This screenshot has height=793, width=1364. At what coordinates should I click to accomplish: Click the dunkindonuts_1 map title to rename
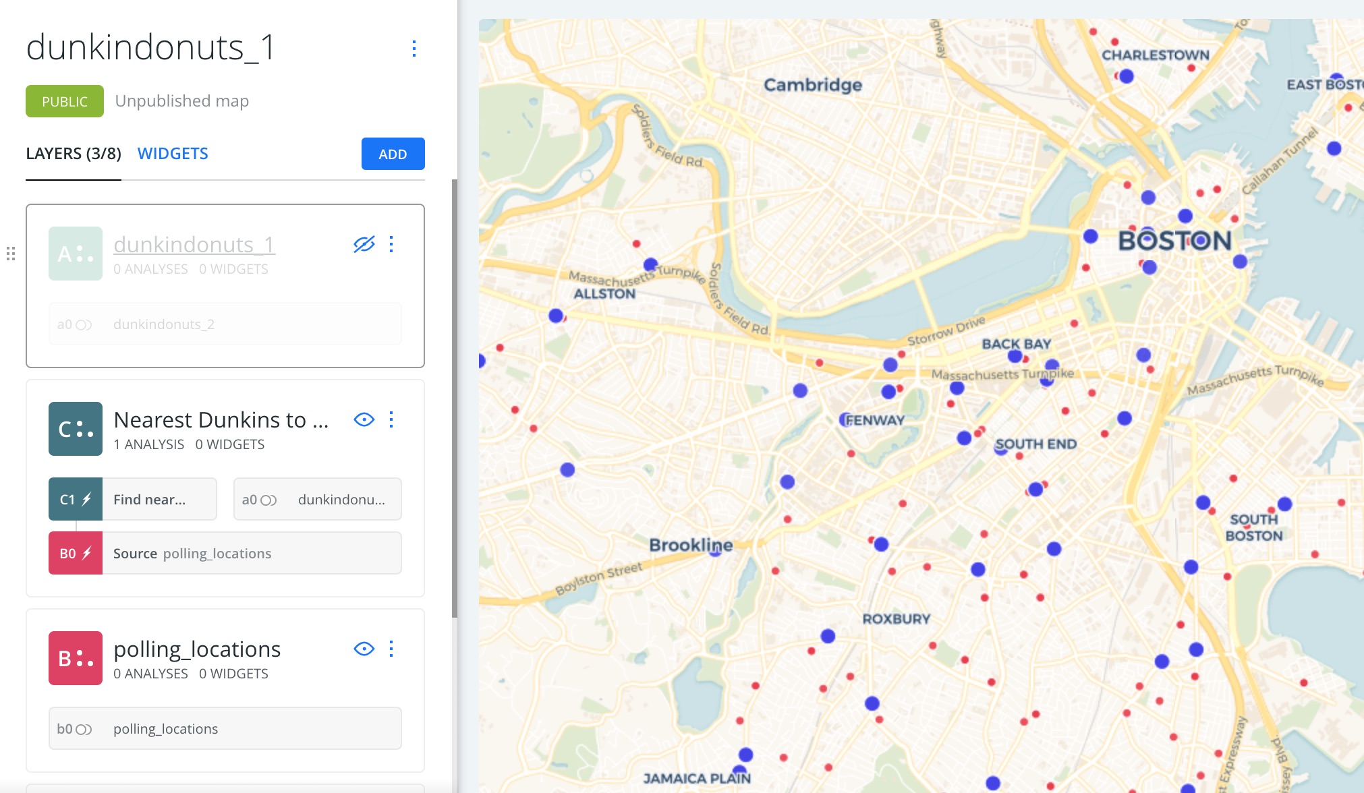151,47
